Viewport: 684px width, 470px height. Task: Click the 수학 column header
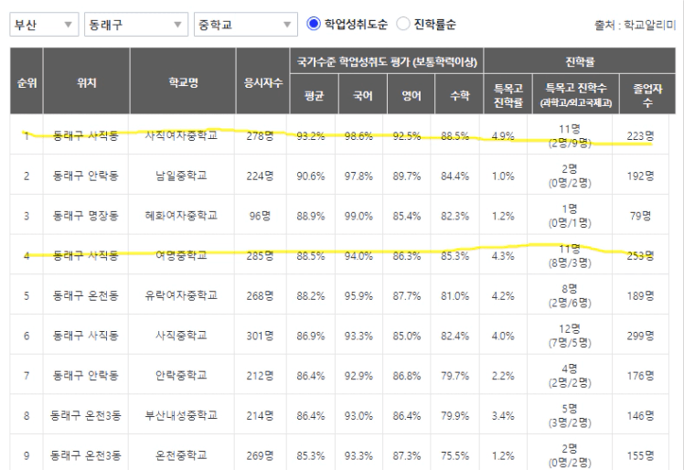click(x=459, y=95)
